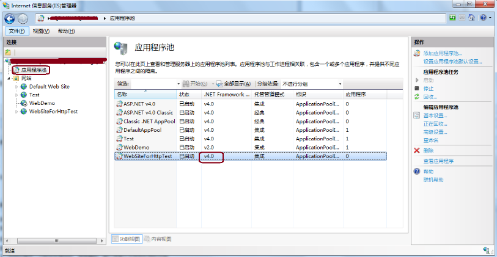497x257 pixels.
Task: Click the 回收... recycle action
Action: 430,96
